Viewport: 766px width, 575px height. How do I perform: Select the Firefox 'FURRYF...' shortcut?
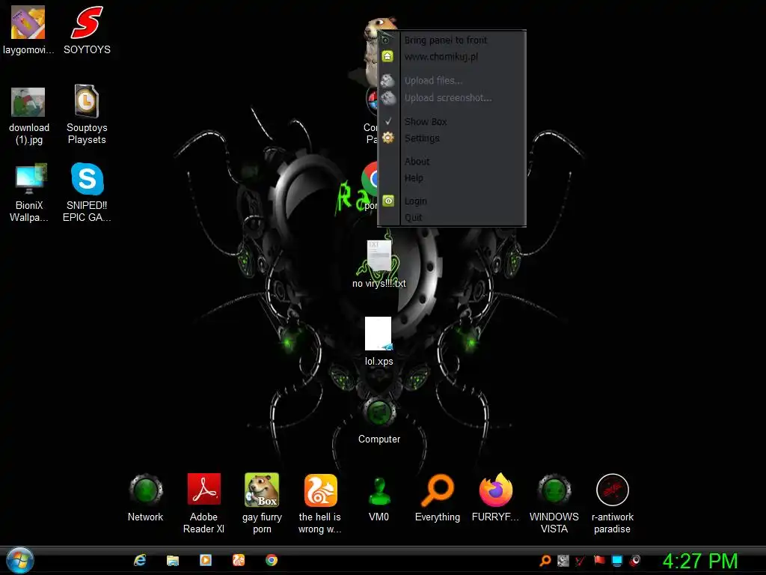(495, 498)
